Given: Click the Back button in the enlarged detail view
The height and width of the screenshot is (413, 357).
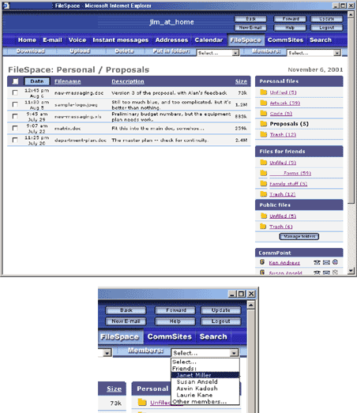Looking at the screenshot, I should pos(126,310).
